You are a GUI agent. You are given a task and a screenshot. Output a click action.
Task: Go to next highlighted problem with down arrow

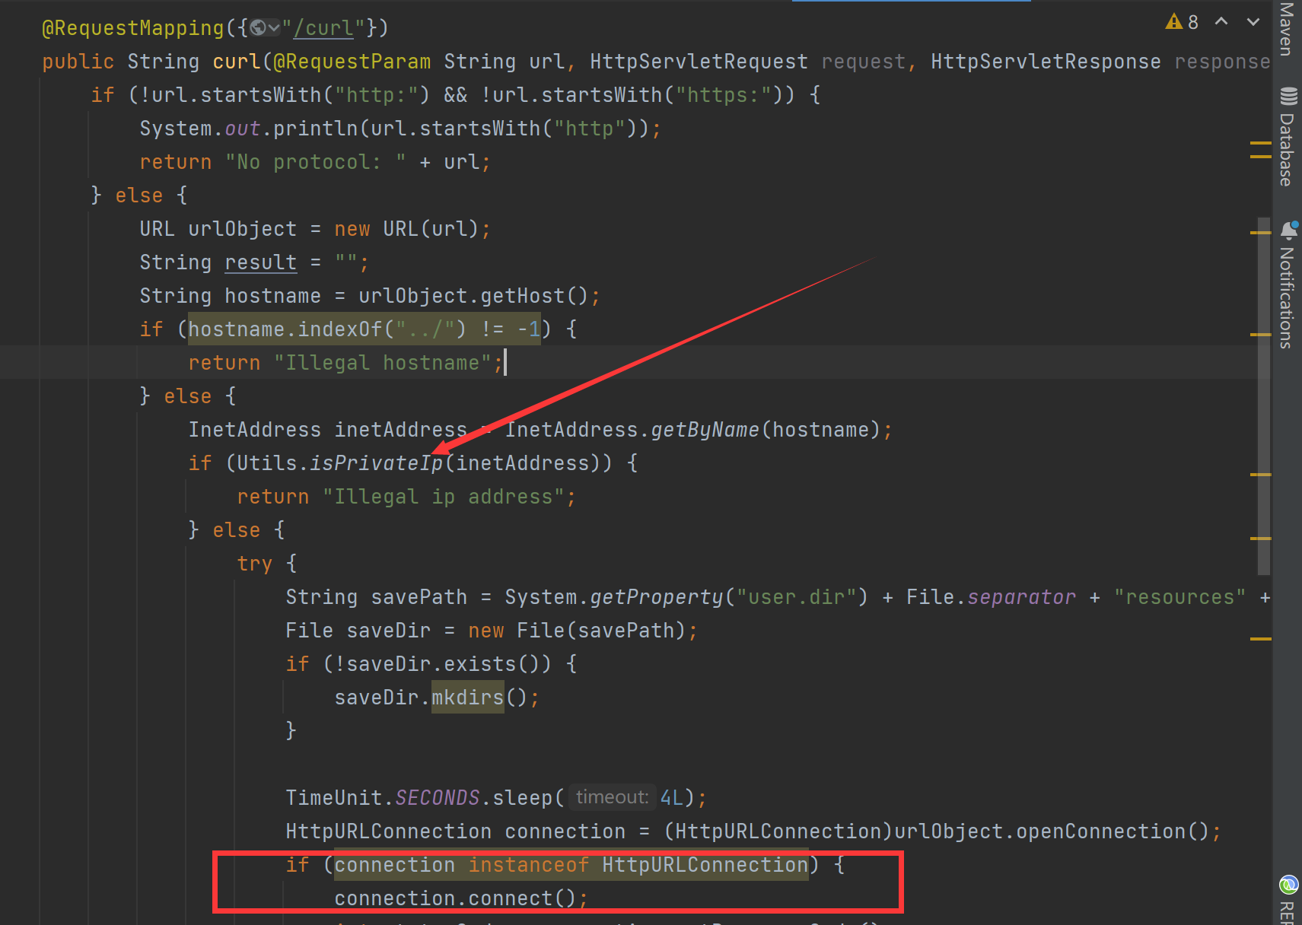1253,22
